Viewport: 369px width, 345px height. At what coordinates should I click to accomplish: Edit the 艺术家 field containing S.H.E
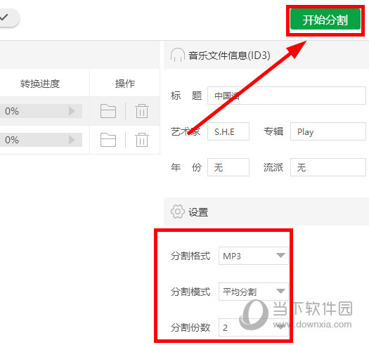pos(228,131)
